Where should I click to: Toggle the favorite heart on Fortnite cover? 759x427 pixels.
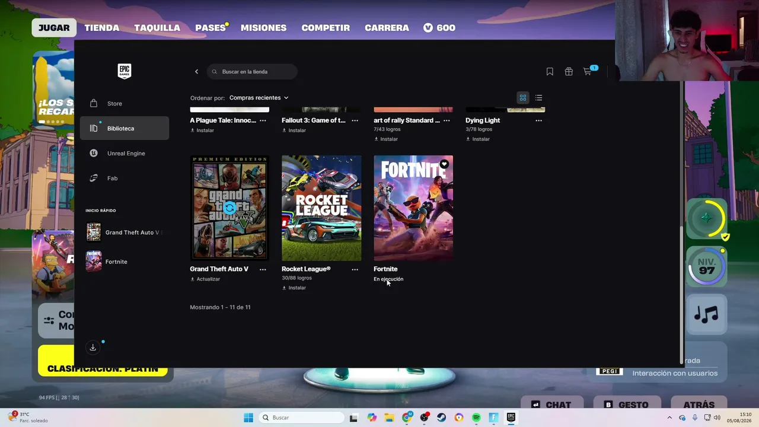tap(444, 164)
